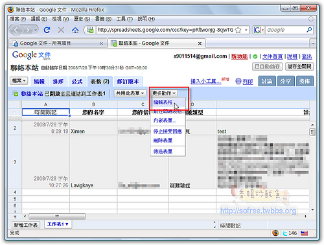Click the 儲存並關閉 button
This screenshot has height=245, width=324.
click(x=299, y=67)
